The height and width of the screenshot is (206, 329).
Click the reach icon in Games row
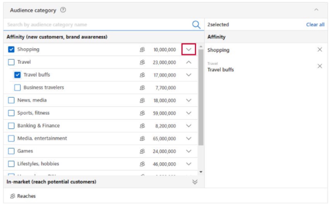click(x=142, y=151)
